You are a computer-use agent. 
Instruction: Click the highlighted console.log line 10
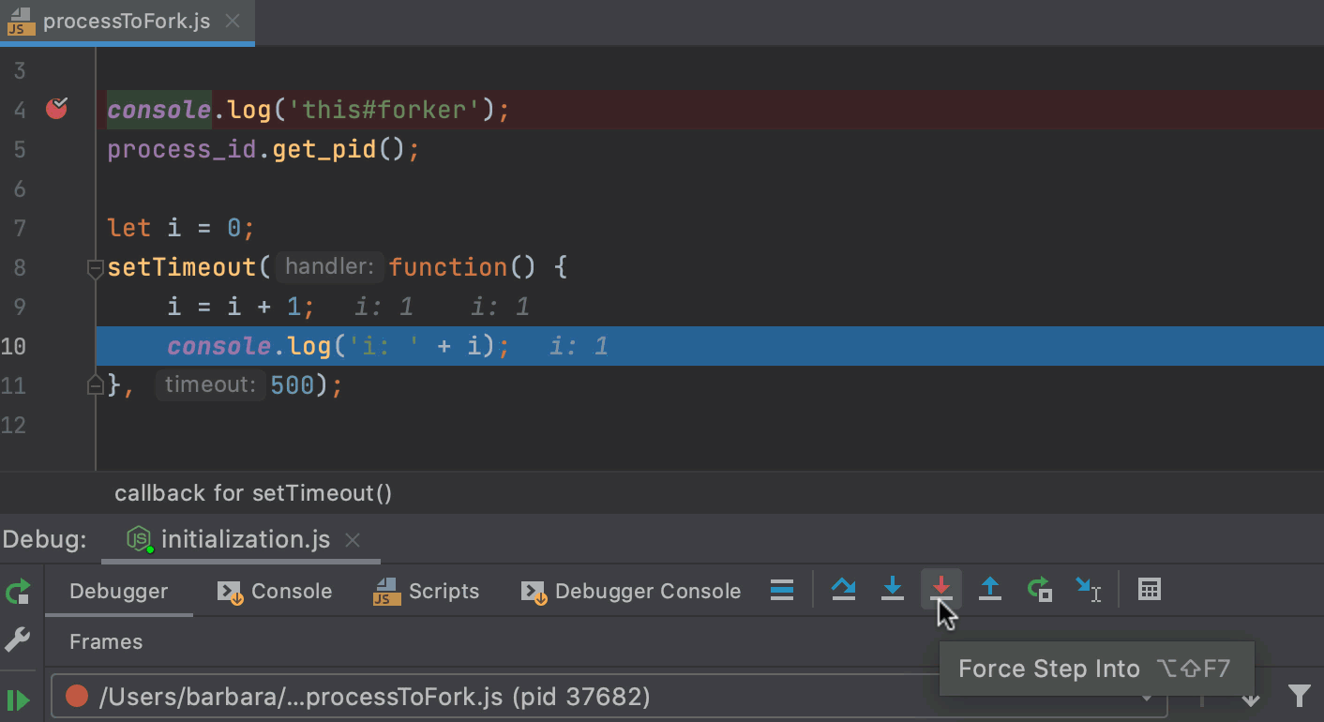710,346
